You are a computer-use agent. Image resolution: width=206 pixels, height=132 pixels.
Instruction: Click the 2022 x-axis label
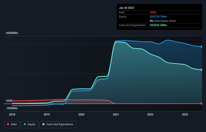click(150, 114)
